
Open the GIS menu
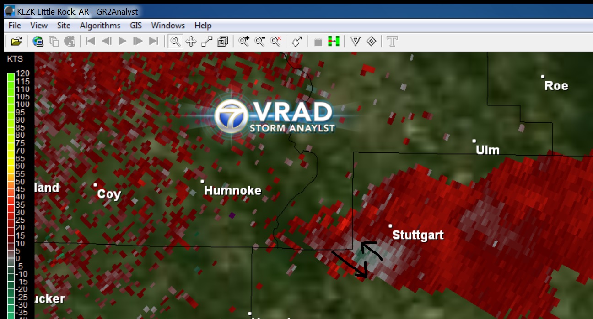(x=136, y=26)
